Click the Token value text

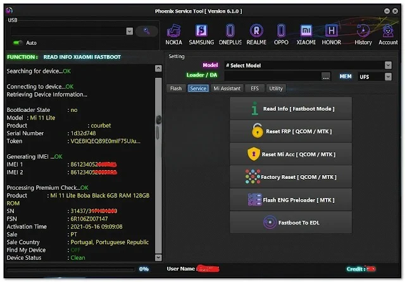point(106,141)
